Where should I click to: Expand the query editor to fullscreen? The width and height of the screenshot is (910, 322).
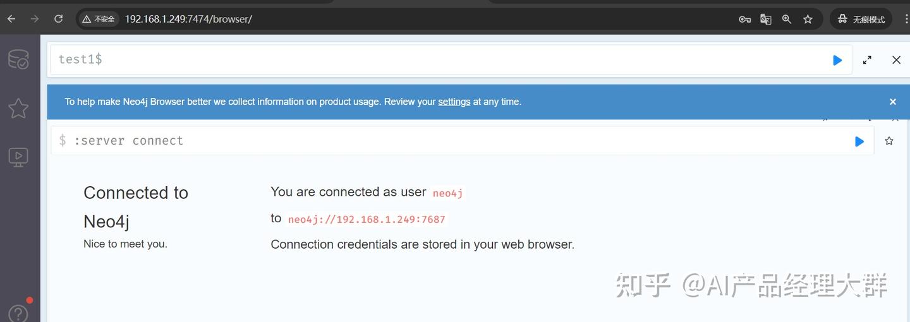click(867, 60)
